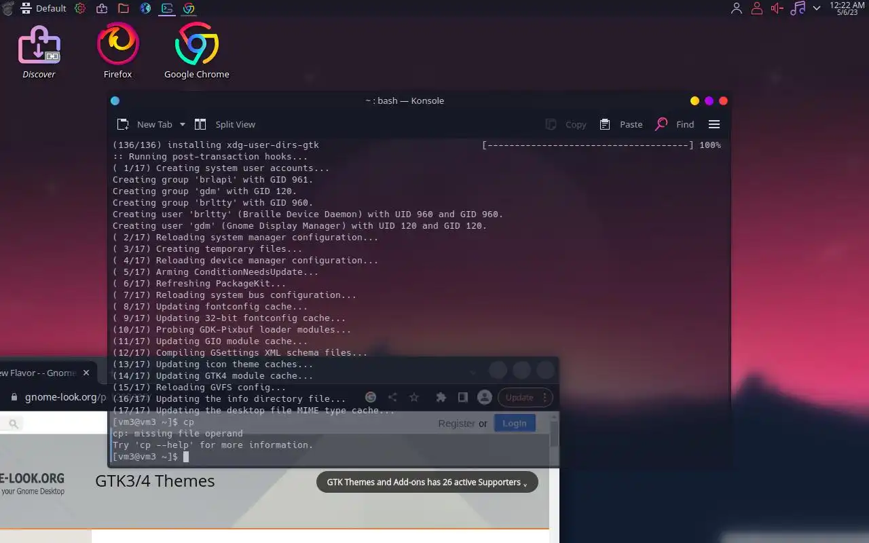Expand the New Tab dropdown arrow
The height and width of the screenshot is (543, 869).
tap(182, 125)
